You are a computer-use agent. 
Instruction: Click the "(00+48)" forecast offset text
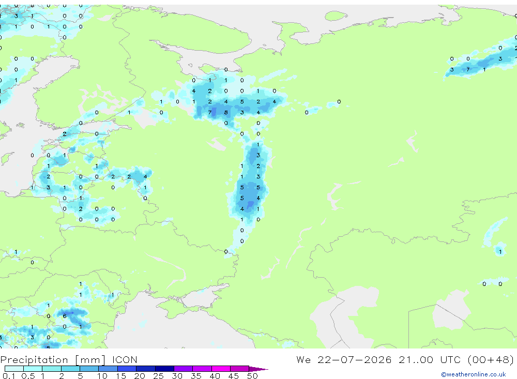pos(491,359)
